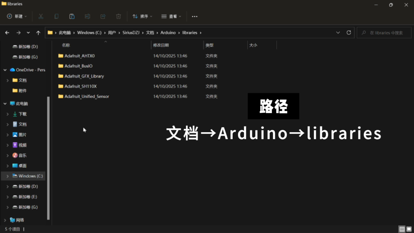Open the 排序 (Sort) dropdown
Viewport: 414px width, 233px height.
142,16
